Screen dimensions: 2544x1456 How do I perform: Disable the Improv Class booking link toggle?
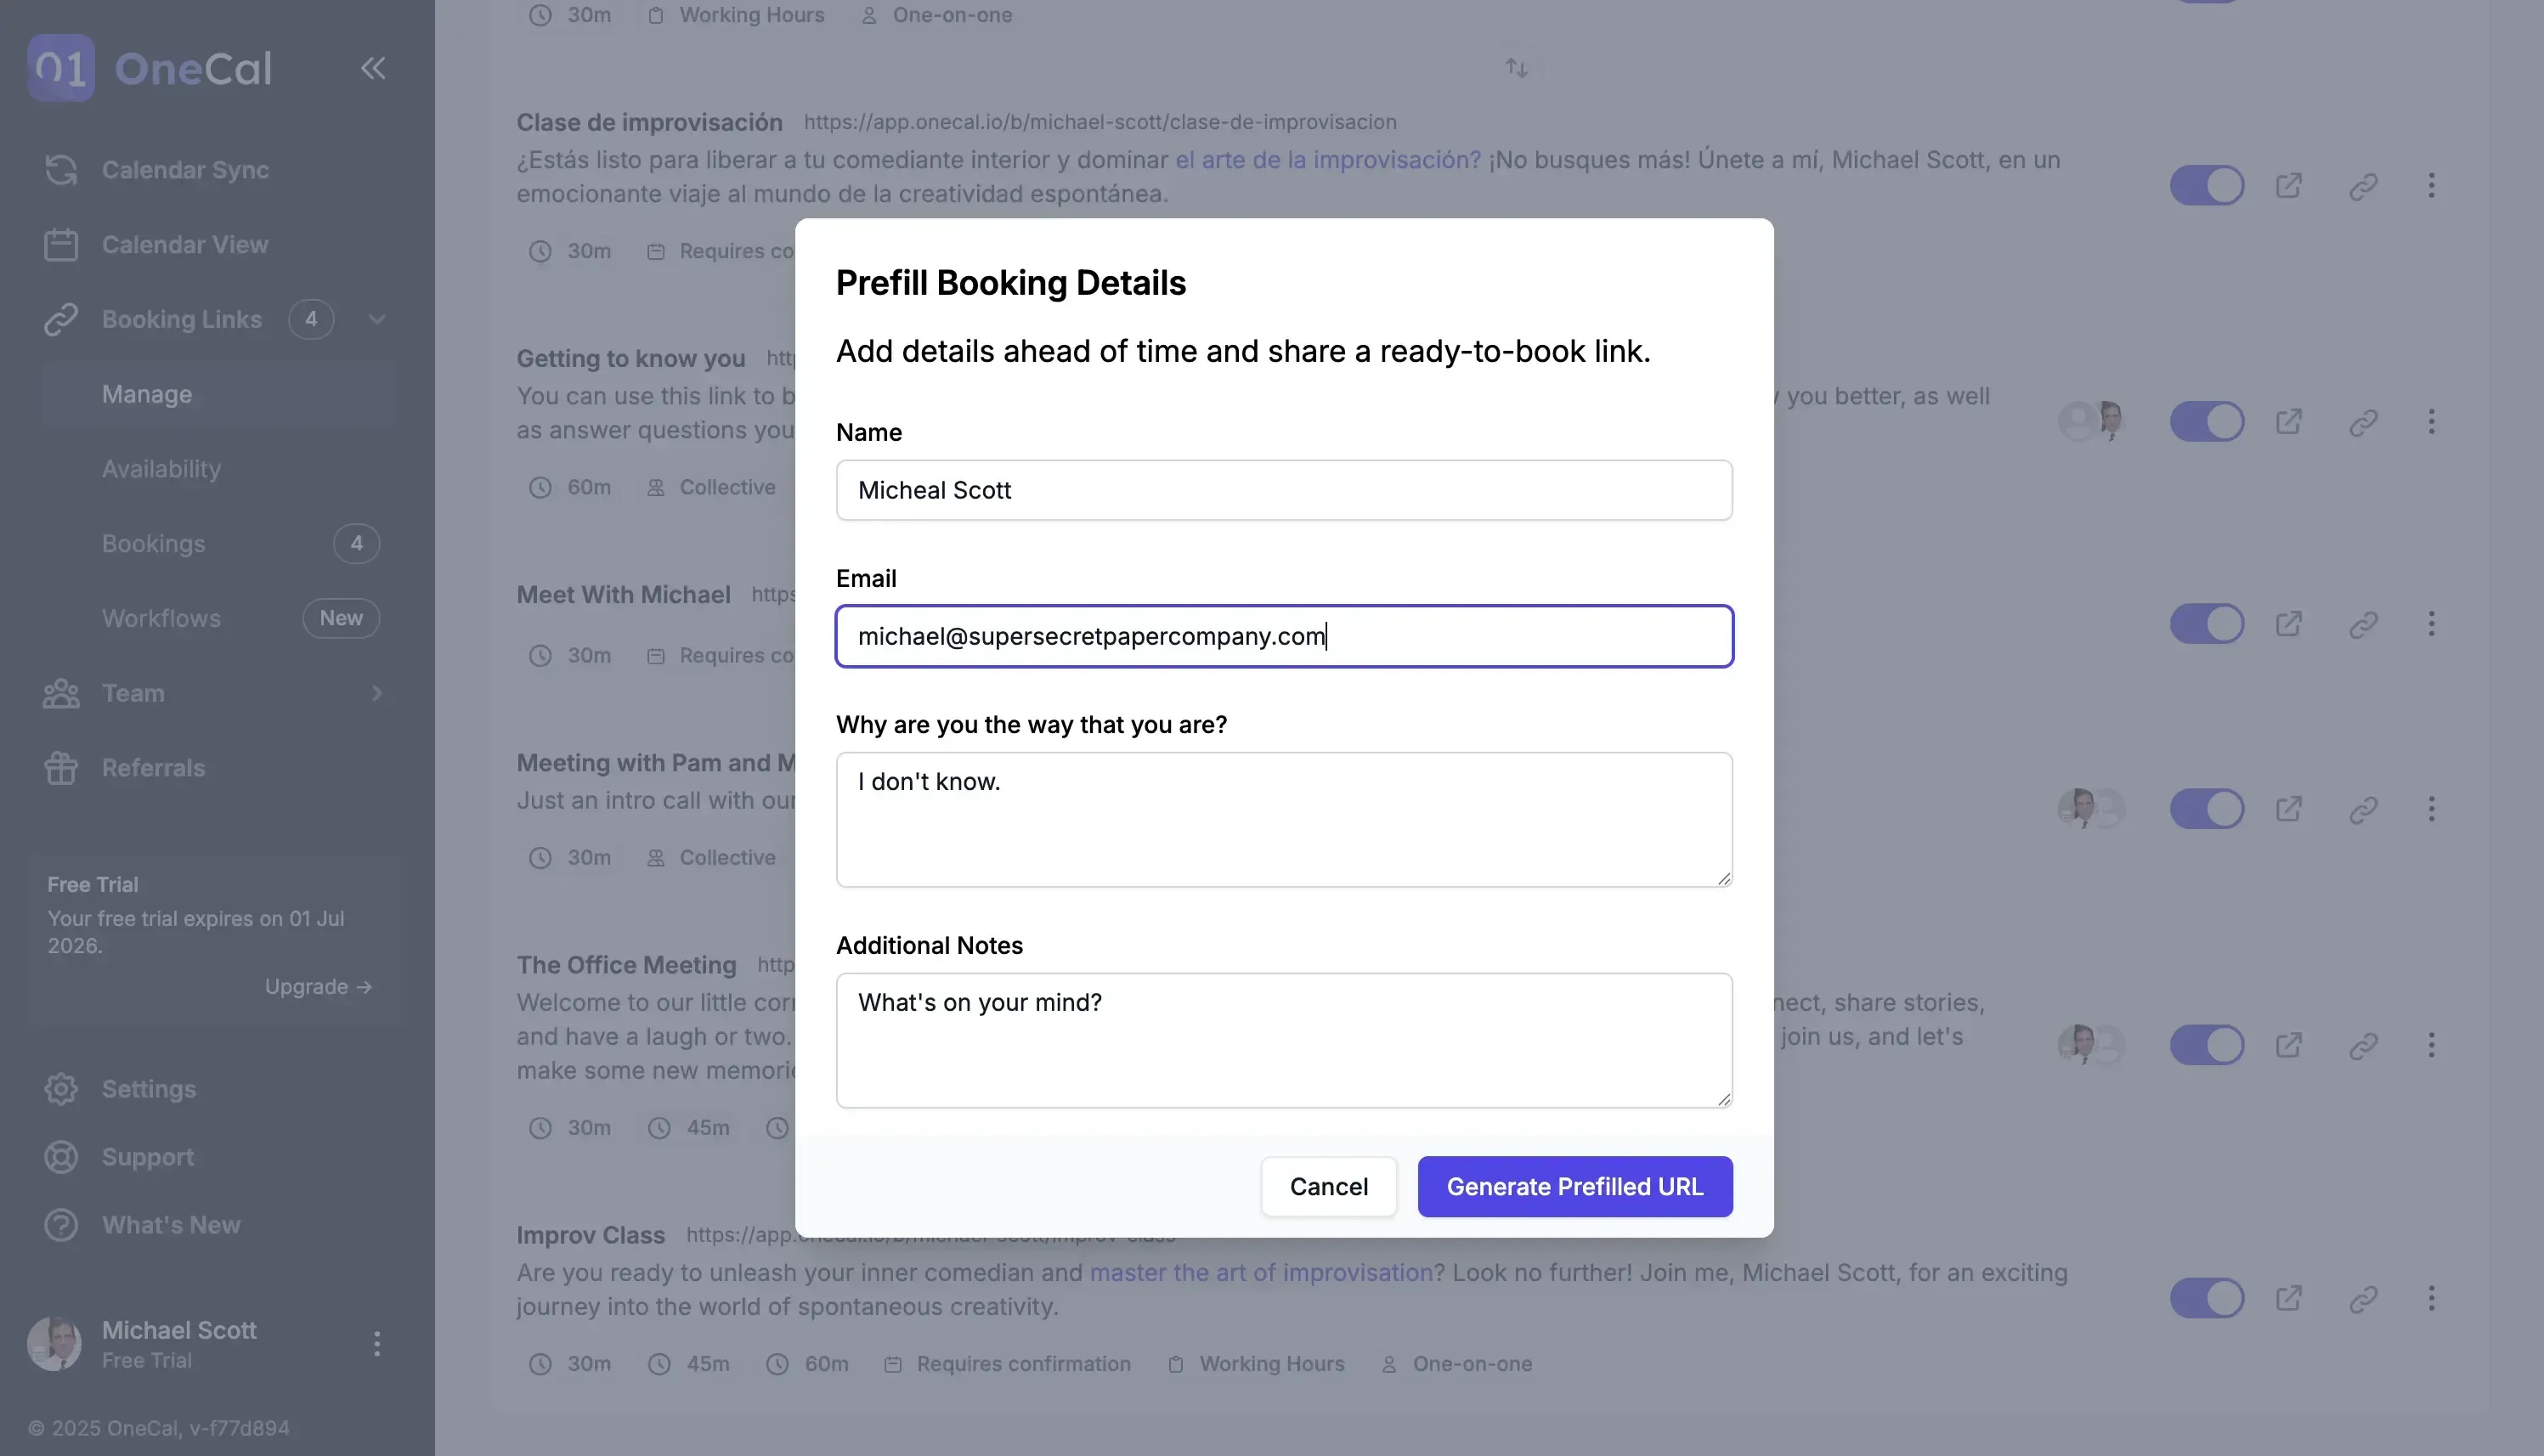[2207, 1297]
